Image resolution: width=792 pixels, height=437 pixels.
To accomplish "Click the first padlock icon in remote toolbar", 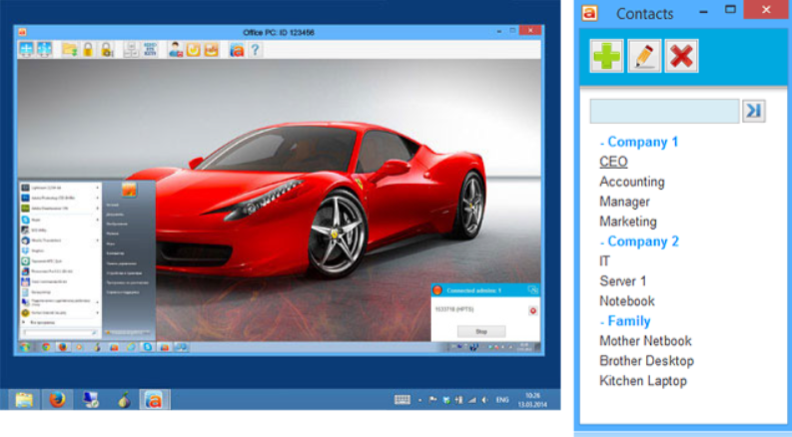I will 89,49.
